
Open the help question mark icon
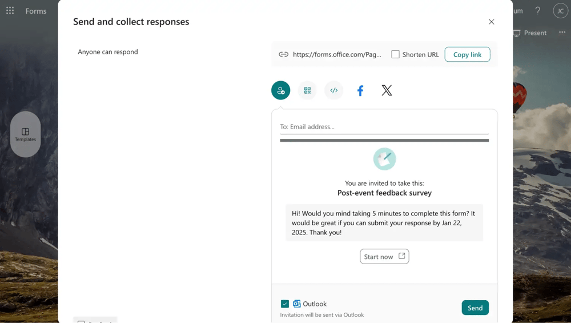[537, 10]
